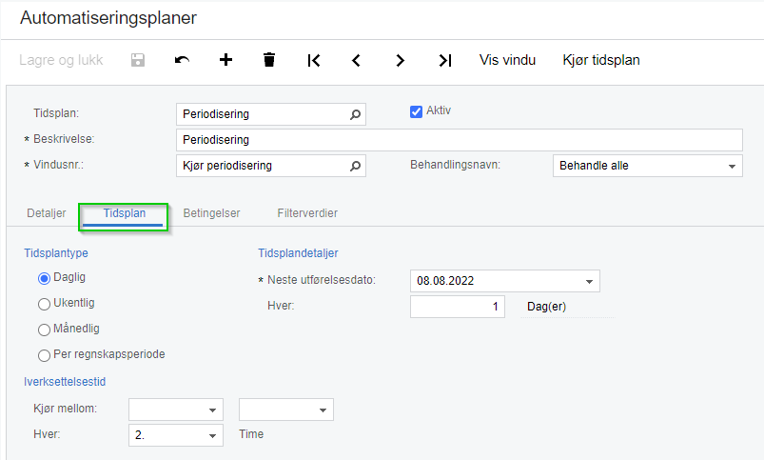Delete the schedule with trash icon
Viewport: 764px width, 460px height.
269,60
